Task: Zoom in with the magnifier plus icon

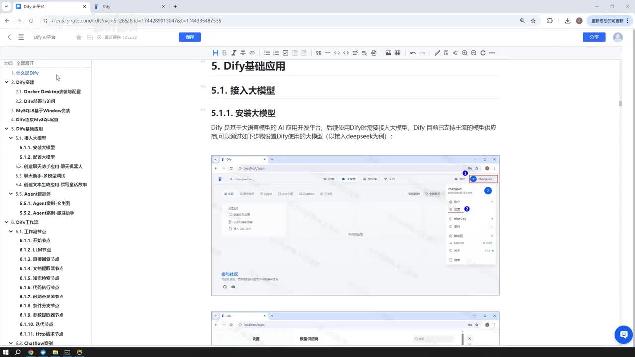Action: [x=465, y=53]
